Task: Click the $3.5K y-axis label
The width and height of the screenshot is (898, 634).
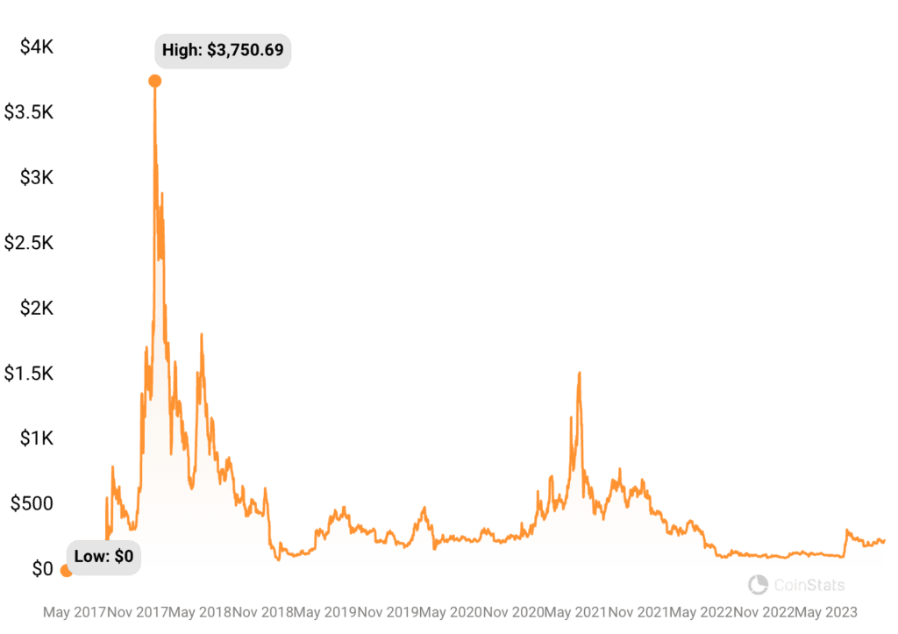Action: [x=29, y=111]
